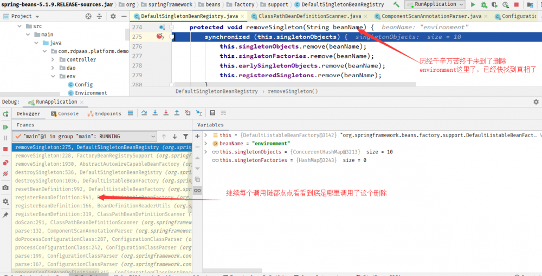Hide the Project panel with the minus icon
The width and height of the screenshot is (542, 276).
pyautogui.click(x=124, y=16)
